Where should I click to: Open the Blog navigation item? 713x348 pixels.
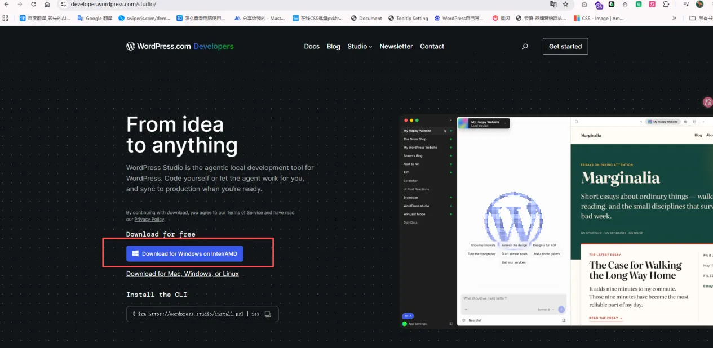click(334, 46)
